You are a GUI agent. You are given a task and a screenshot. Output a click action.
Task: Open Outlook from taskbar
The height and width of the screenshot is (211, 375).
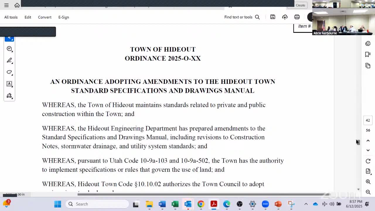(x=188, y=204)
